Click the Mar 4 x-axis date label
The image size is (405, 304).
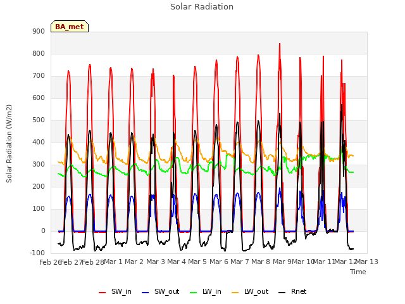pyautogui.click(x=177, y=262)
